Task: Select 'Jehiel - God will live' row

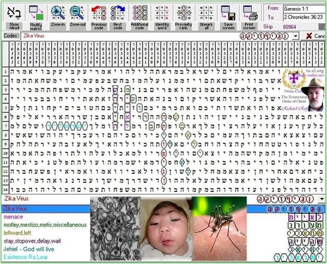Action: click(x=29, y=249)
